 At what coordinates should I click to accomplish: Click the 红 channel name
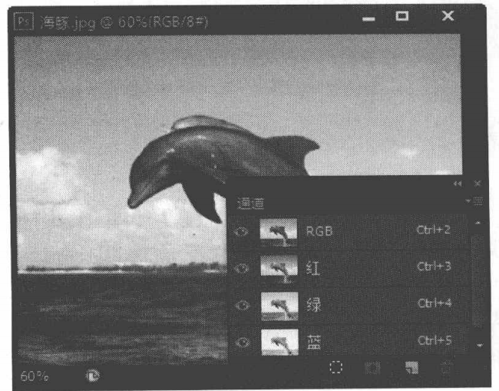click(x=313, y=268)
